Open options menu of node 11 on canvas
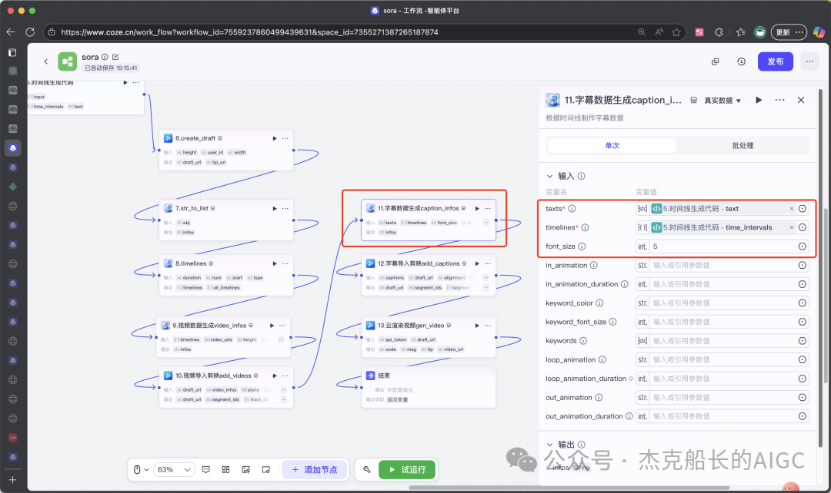This screenshot has width=831, height=493. 488,208
